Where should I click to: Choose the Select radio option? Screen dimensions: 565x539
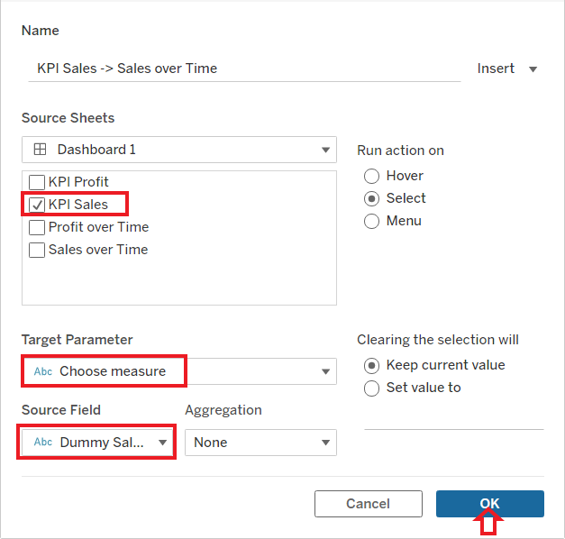[x=371, y=198]
